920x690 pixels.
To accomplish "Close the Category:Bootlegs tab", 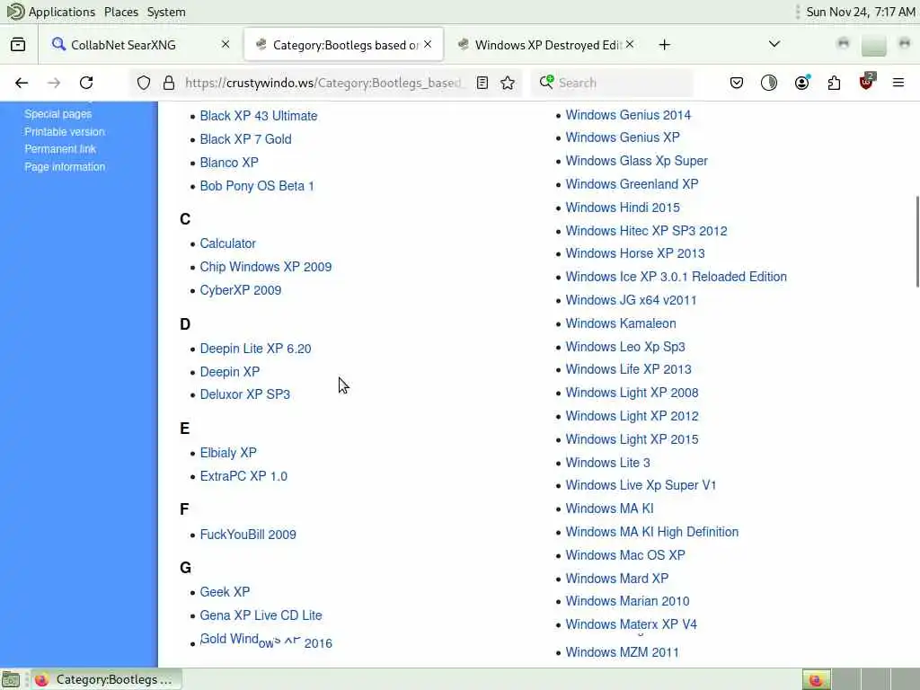I will (428, 44).
